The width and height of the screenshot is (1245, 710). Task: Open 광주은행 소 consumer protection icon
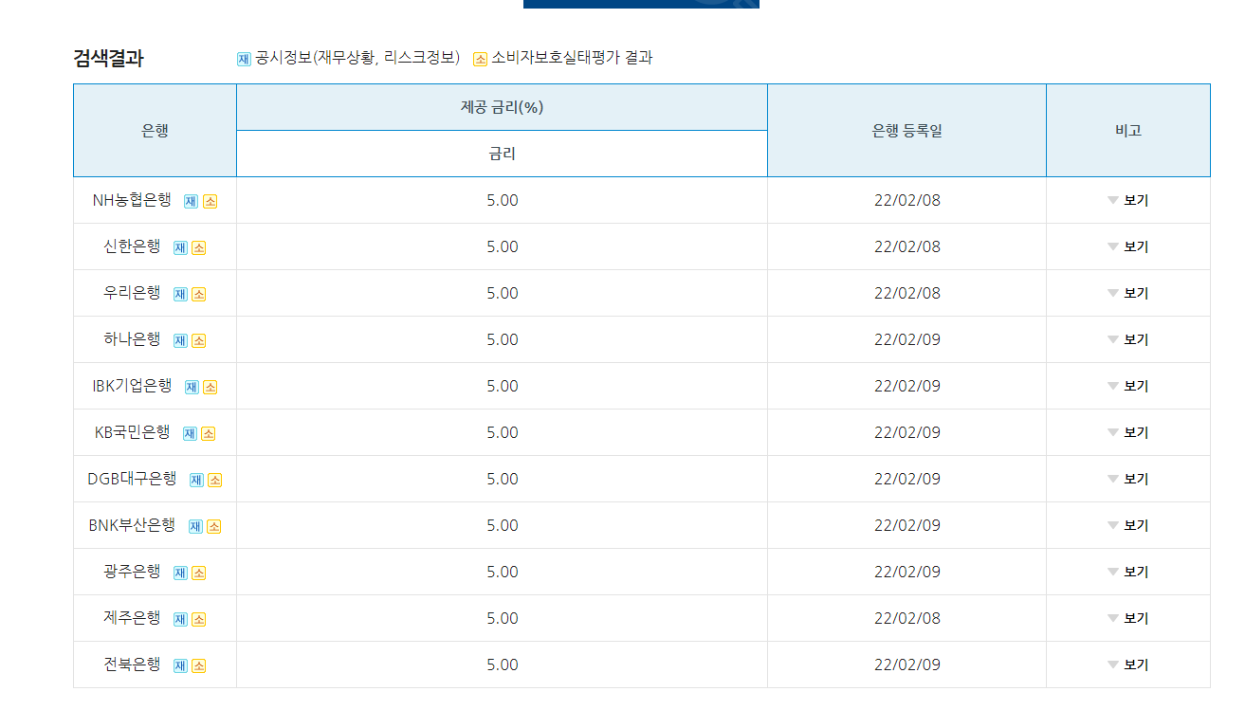198,573
